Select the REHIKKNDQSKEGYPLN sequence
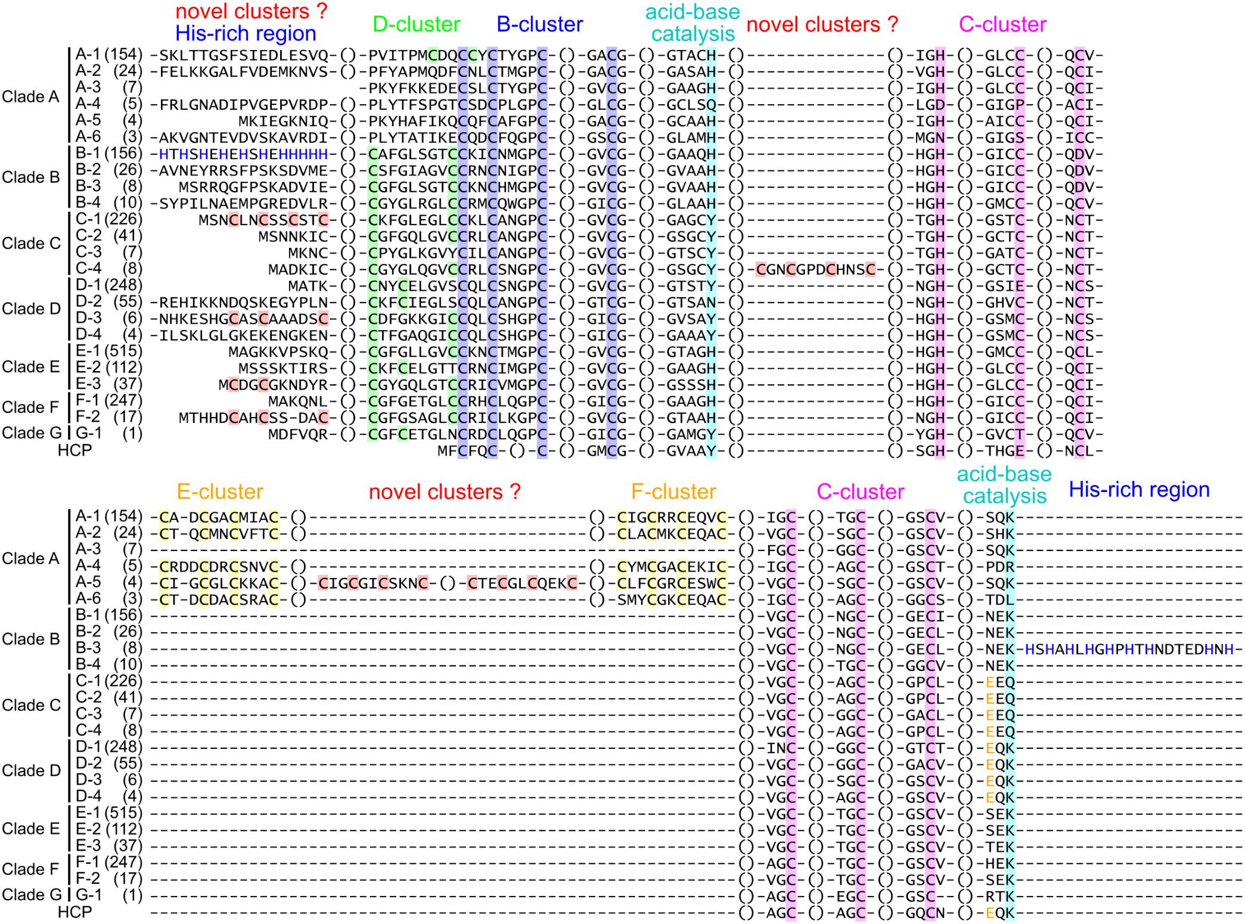 [244, 303]
